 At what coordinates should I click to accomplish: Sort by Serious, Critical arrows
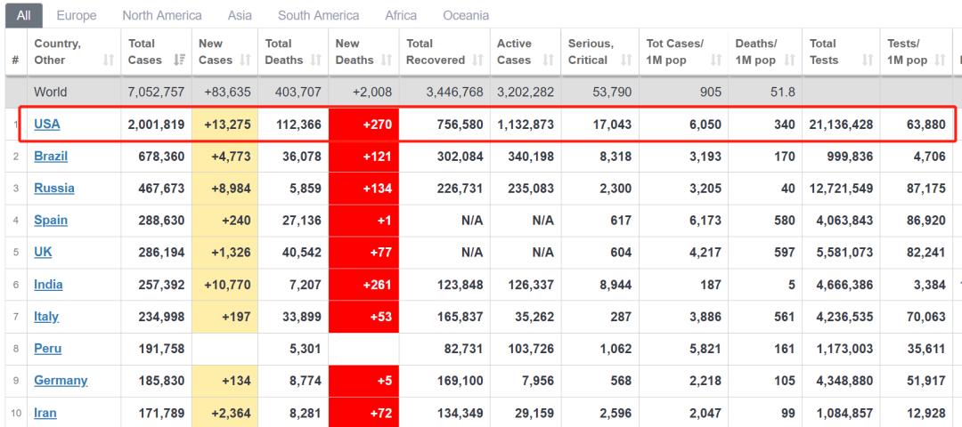[x=626, y=60]
